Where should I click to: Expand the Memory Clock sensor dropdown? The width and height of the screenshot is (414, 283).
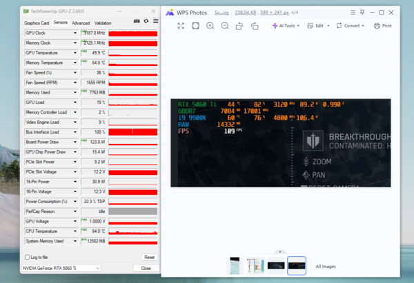click(x=75, y=43)
